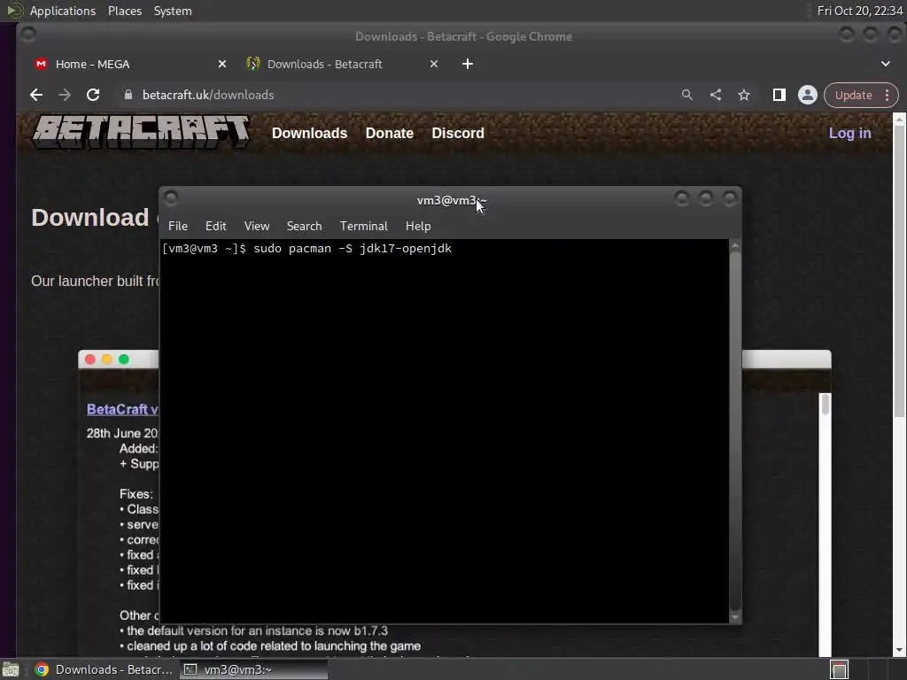Click the address bar URL

coord(208,95)
